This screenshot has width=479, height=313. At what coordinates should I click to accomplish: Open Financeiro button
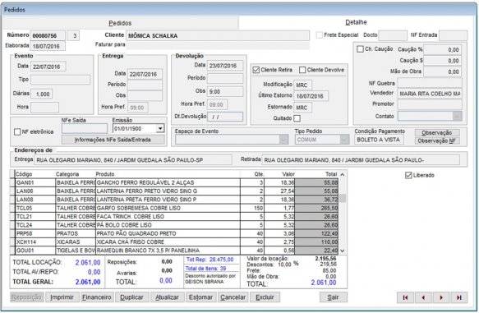pos(97,297)
